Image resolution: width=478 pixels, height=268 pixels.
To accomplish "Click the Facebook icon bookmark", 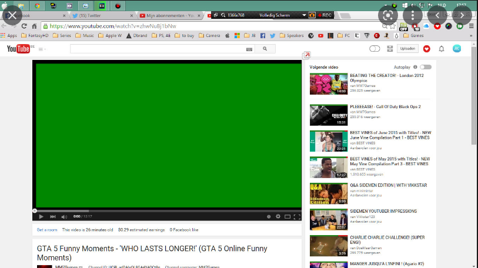I will click(x=263, y=36).
